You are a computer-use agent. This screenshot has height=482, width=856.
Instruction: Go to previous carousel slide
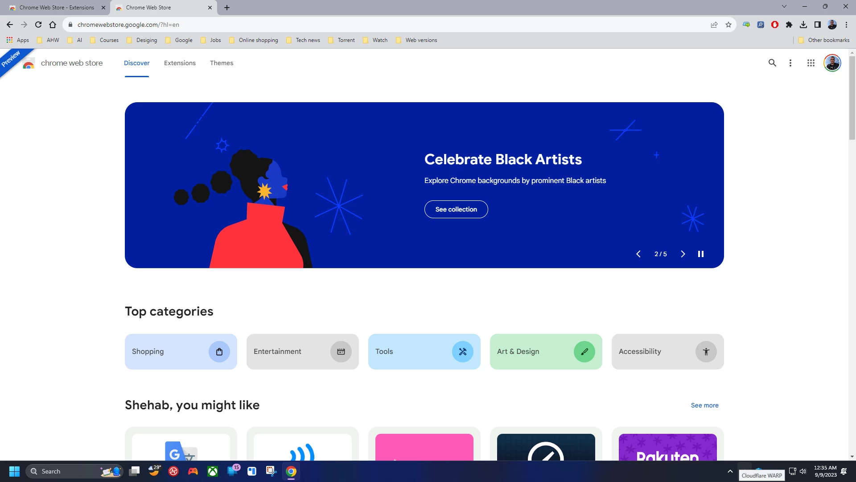point(638,254)
